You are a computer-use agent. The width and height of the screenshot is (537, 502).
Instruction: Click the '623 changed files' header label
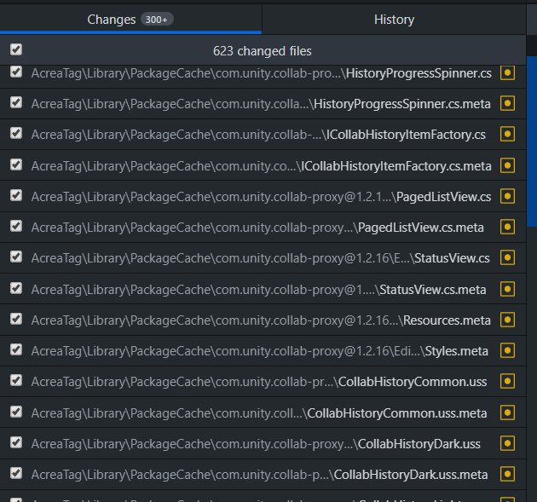pos(263,51)
